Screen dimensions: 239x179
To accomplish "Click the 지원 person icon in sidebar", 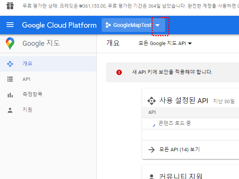I will tap(10, 110).
